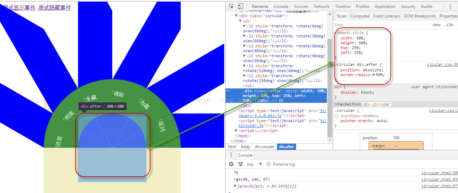Open the Timeline panel tab

tap(343, 7)
